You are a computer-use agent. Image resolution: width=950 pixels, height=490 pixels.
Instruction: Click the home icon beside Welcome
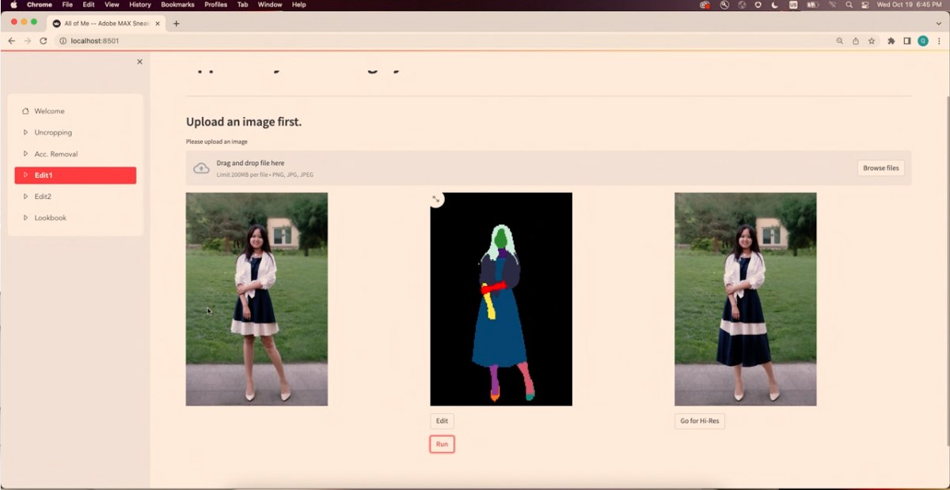(25, 111)
